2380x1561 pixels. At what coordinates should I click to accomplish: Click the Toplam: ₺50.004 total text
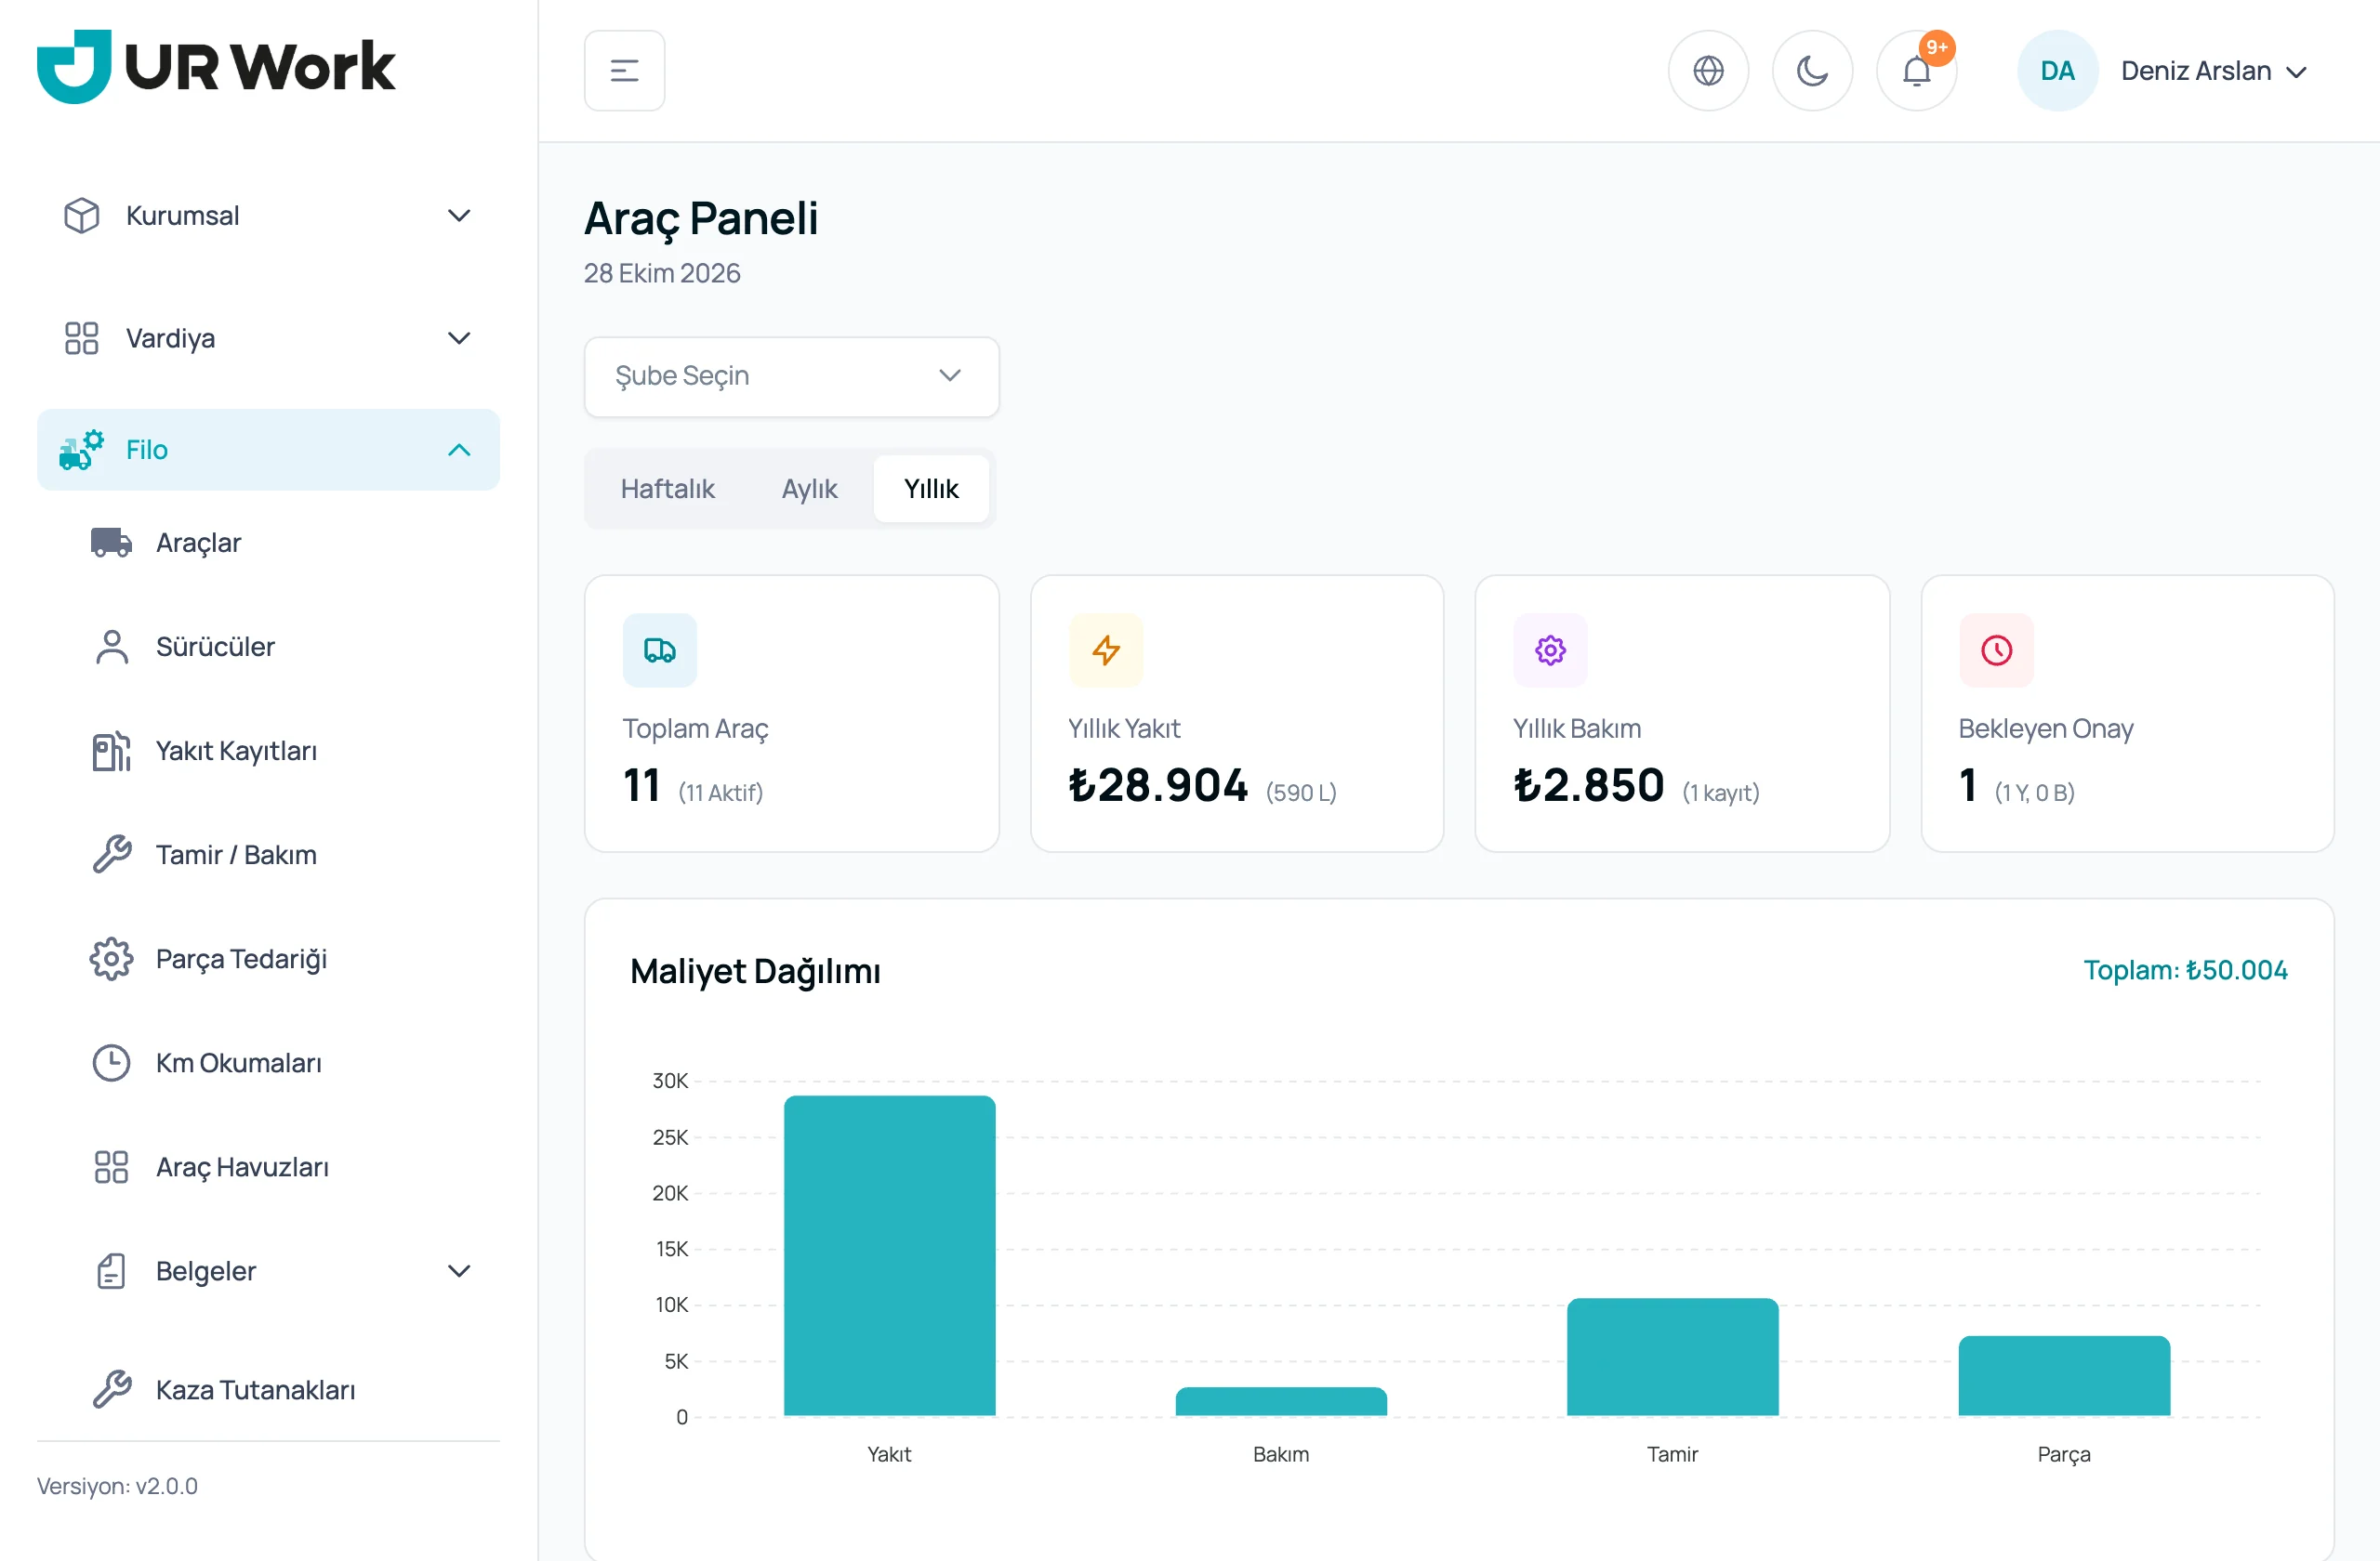pyautogui.click(x=2185, y=970)
